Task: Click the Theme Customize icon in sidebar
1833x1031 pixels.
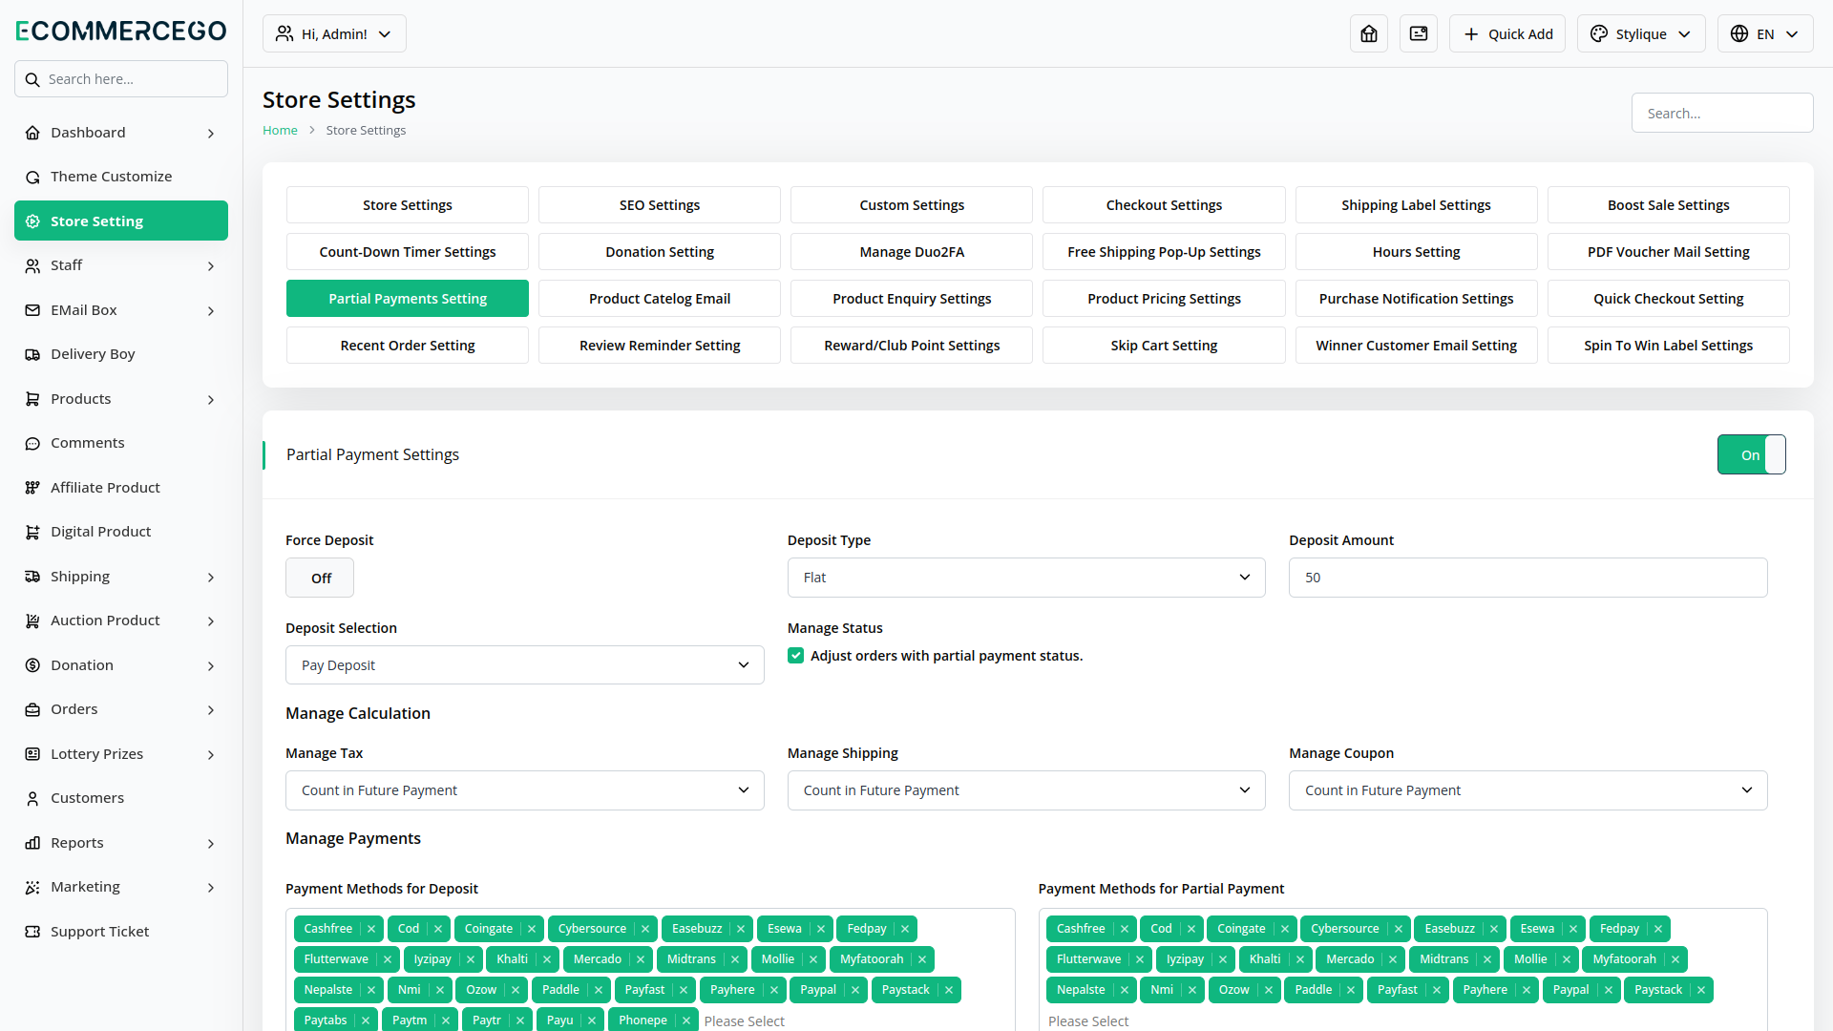Action: point(32,177)
